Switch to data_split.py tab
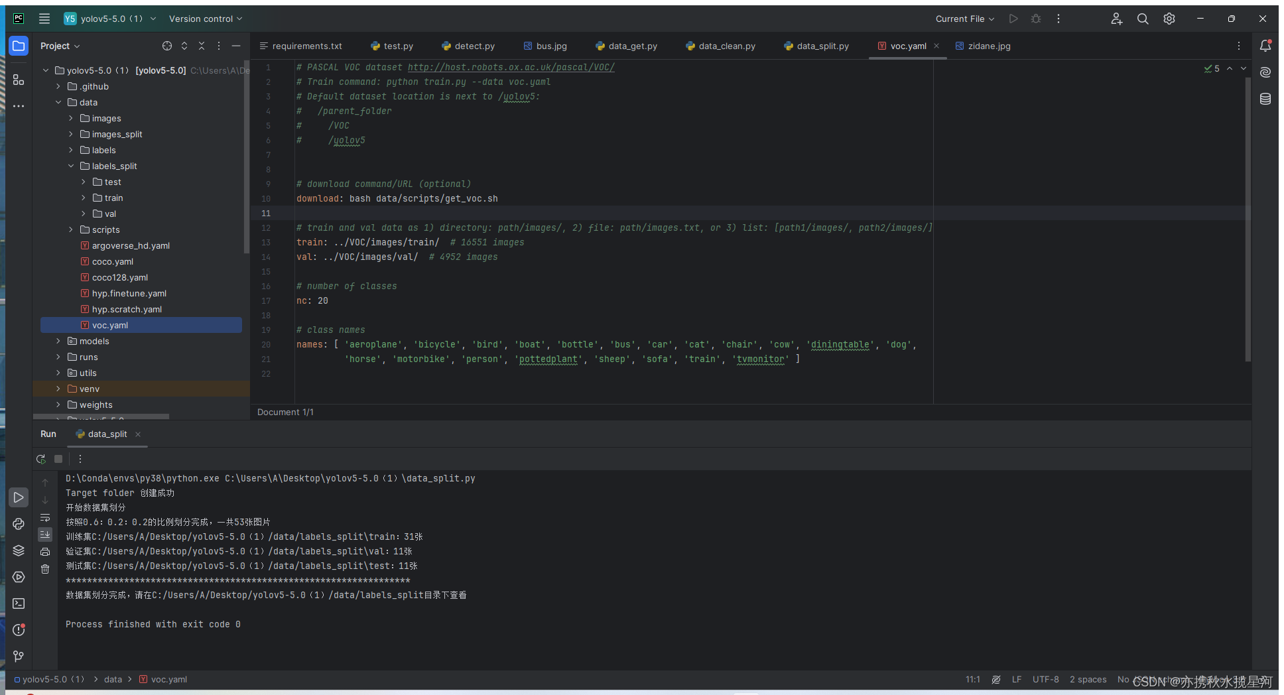Screen dimensions: 1284x695 816,46
